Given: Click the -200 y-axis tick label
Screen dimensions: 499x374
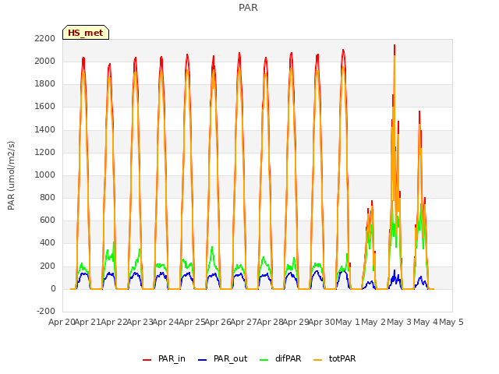Looking at the screenshot, I should [x=46, y=311].
